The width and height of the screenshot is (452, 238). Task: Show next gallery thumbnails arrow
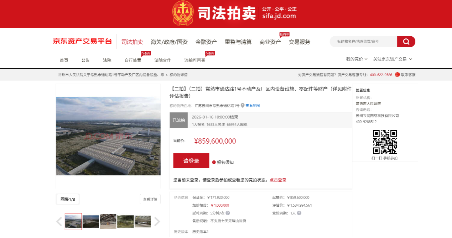pyautogui.click(x=157, y=222)
